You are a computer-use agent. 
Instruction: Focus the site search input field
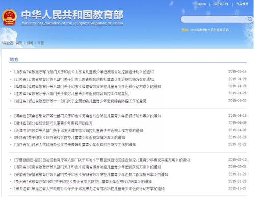pyautogui.click(x=214, y=19)
